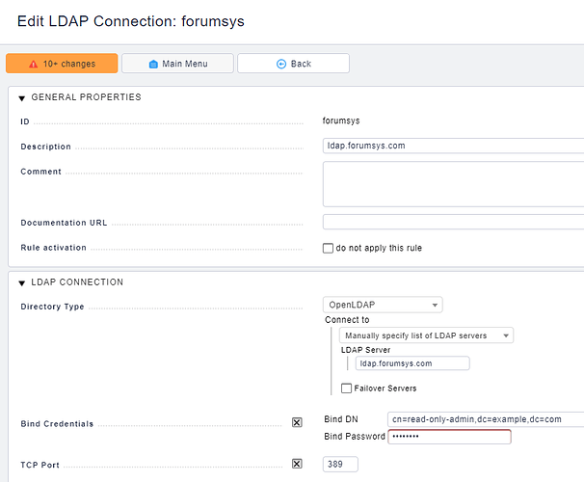Viewport: 584px width, 482px height.
Task: Click the Bind Password field
Action: click(x=449, y=437)
